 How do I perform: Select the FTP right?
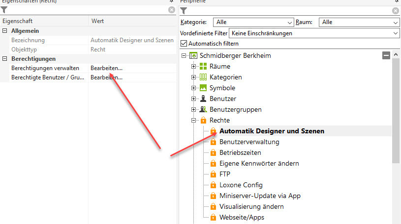tap(225, 174)
